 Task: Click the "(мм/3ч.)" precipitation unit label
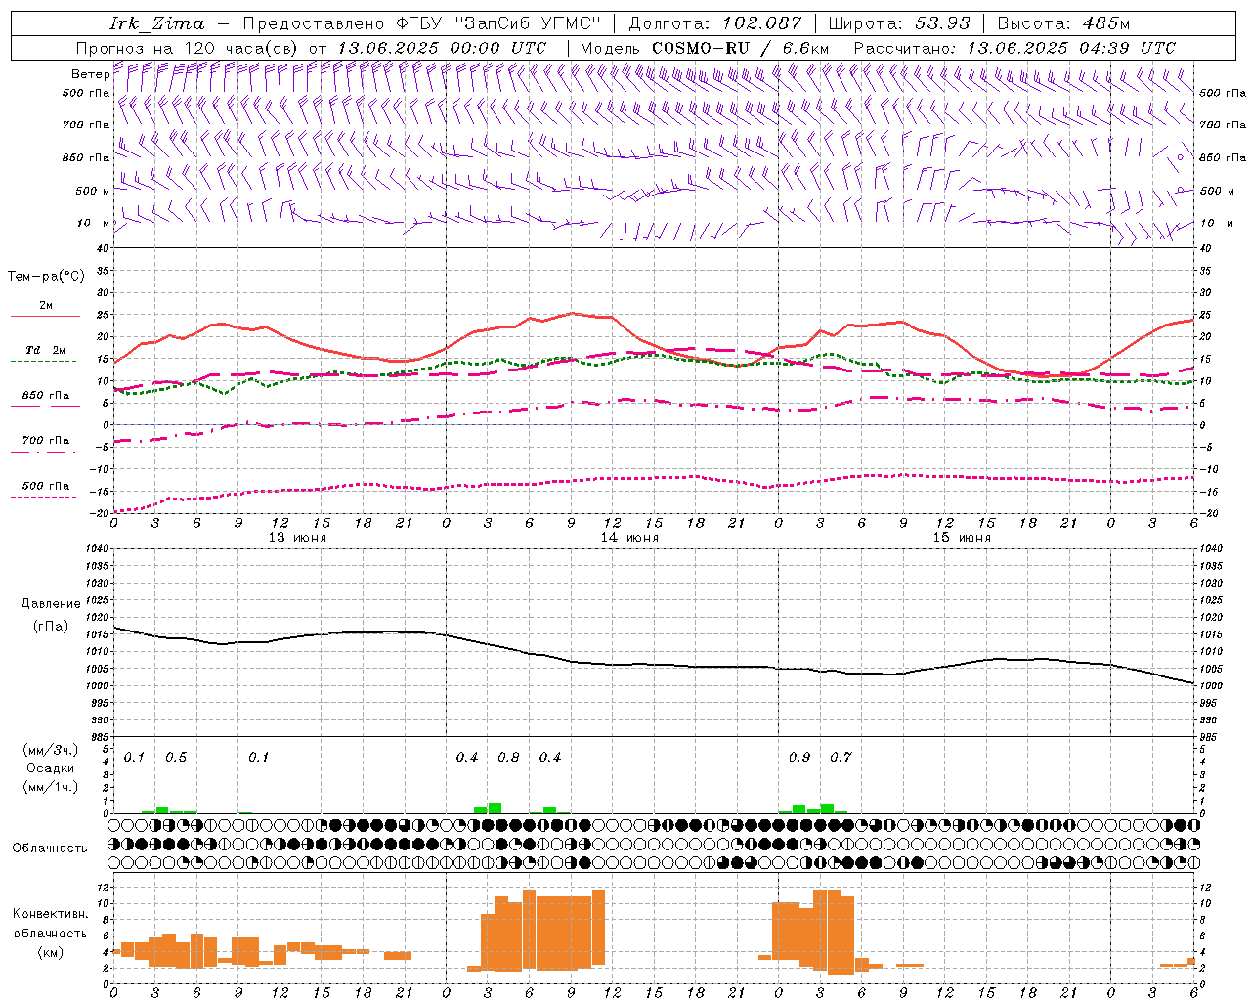tap(51, 750)
